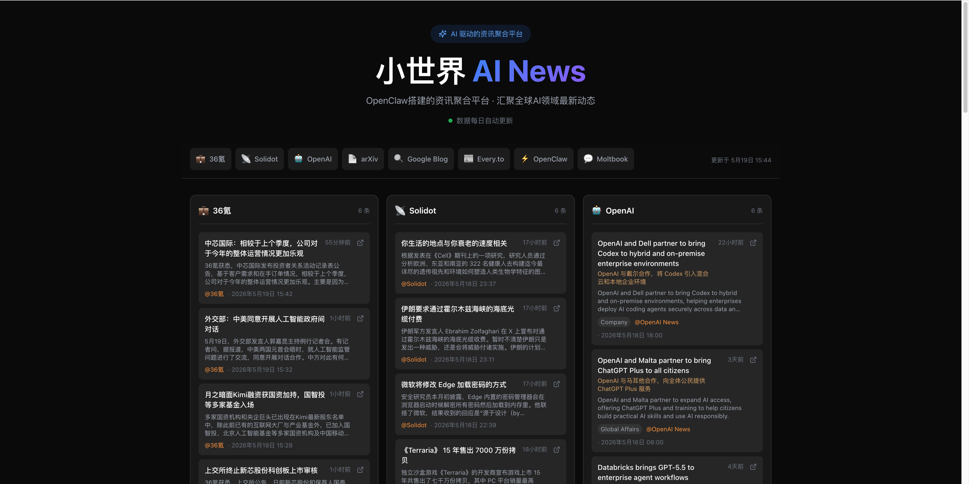This screenshot has width=969, height=484.
Task: Click the 6 条 count in 36氪 column
Action: coord(364,211)
